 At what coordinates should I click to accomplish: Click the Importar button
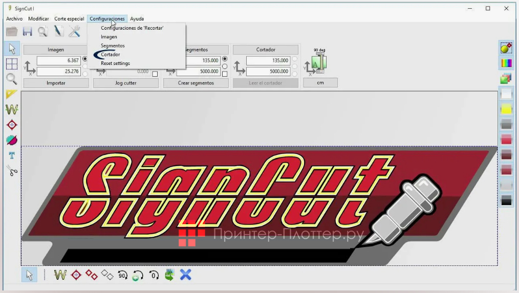56,83
